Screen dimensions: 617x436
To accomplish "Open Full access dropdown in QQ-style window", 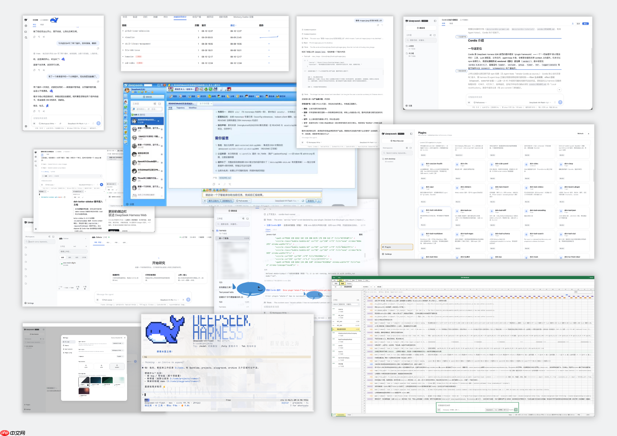I will 243,201.
